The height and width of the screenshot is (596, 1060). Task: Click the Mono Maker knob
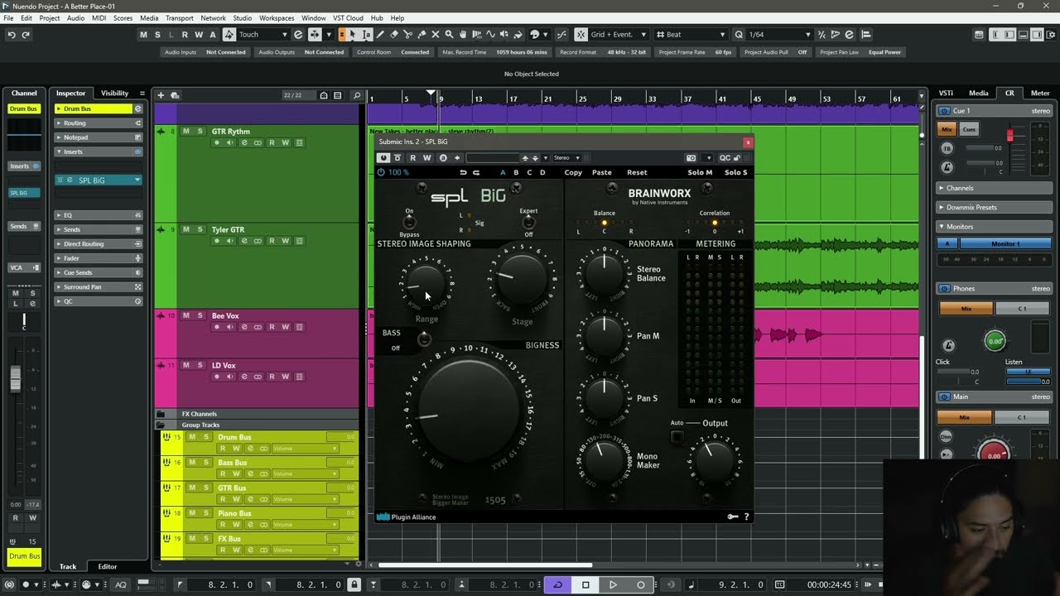tap(605, 459)
